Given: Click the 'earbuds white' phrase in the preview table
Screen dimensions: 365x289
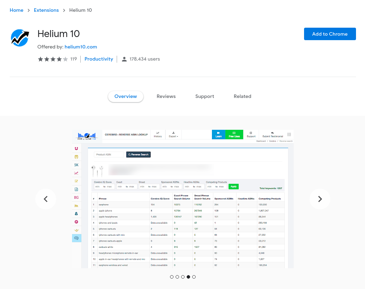Looking at the screenshot, I should [106, 247].
